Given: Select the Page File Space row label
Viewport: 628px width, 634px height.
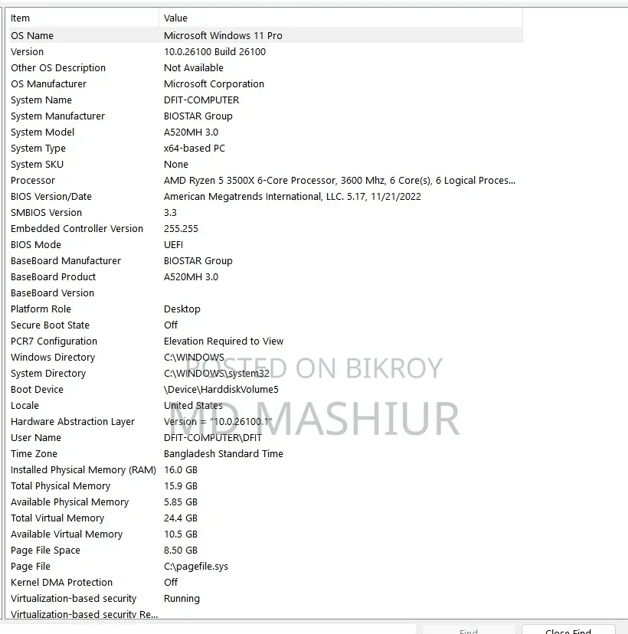Looking at the screenshot, I should (x=46, y=551).
